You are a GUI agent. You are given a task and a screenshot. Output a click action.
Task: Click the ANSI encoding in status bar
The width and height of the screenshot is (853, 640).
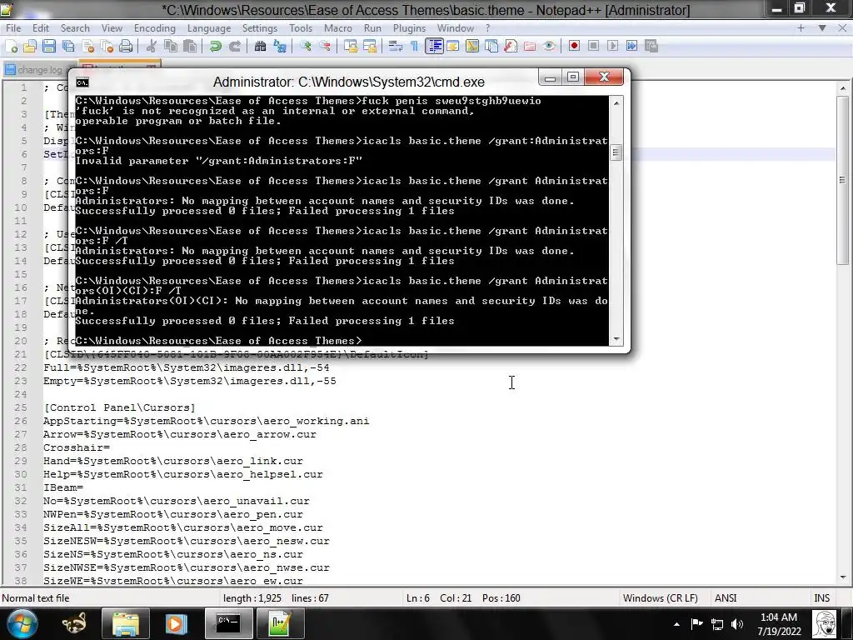[726, 598]
